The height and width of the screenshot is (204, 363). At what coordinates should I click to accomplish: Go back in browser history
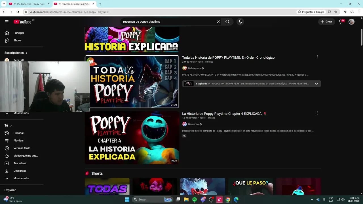(x=4, y=12)
